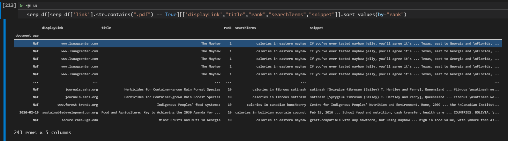
Task: Click the 'calories in canadian bunchberry' search term
Action: point(276,105)
